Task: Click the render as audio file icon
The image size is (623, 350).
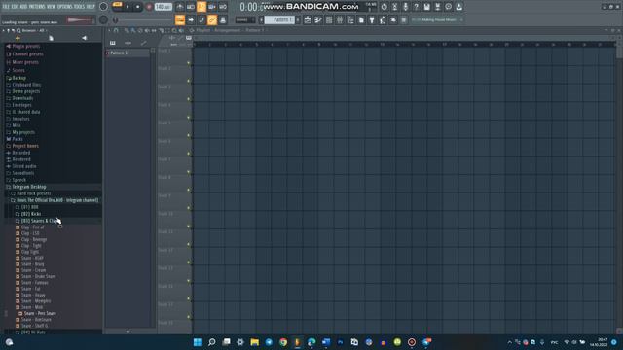Action: click(x=437, y=7)
